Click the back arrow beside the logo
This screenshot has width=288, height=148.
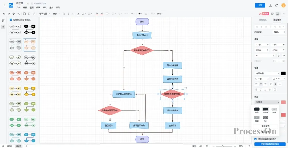click(x=4, y=5)
